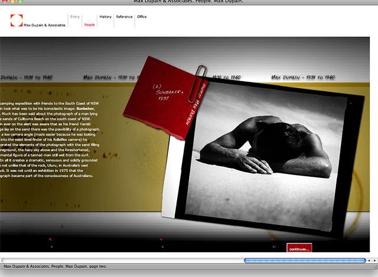Viewport: 378px width, 277px height.
Task: Navigate to the Office section
Action: click(142, 17)
